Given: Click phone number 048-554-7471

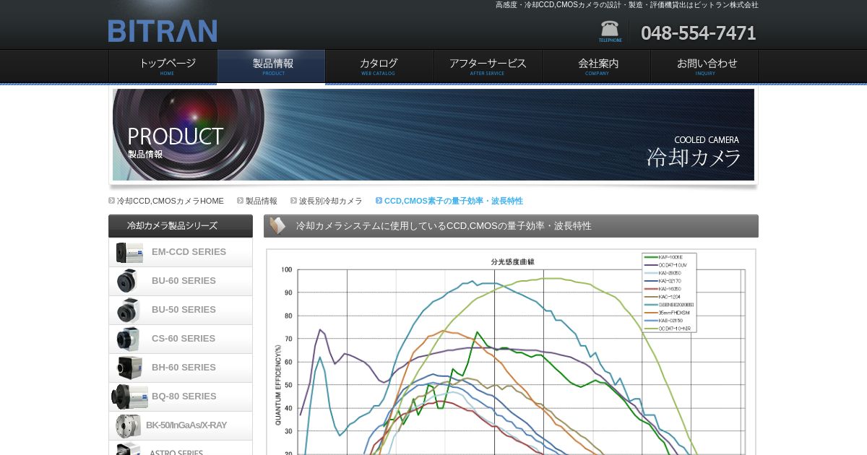Looking at the screenshot, I should tap(699, 33).
